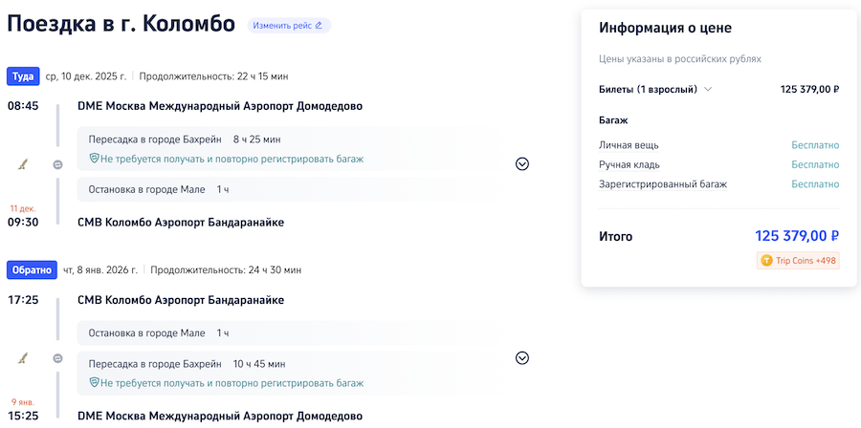Click the 'Trip Coins +498' badge
This screenshot has height=428, width=861.
[x=798, y=260]
